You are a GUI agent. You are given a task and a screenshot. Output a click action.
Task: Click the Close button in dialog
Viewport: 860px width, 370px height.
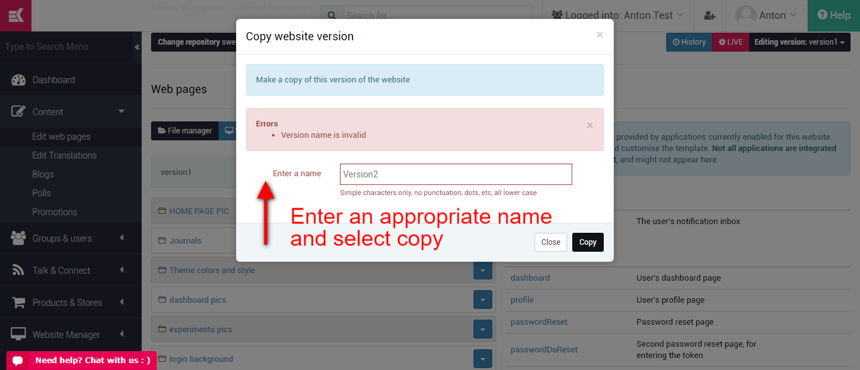551,242
